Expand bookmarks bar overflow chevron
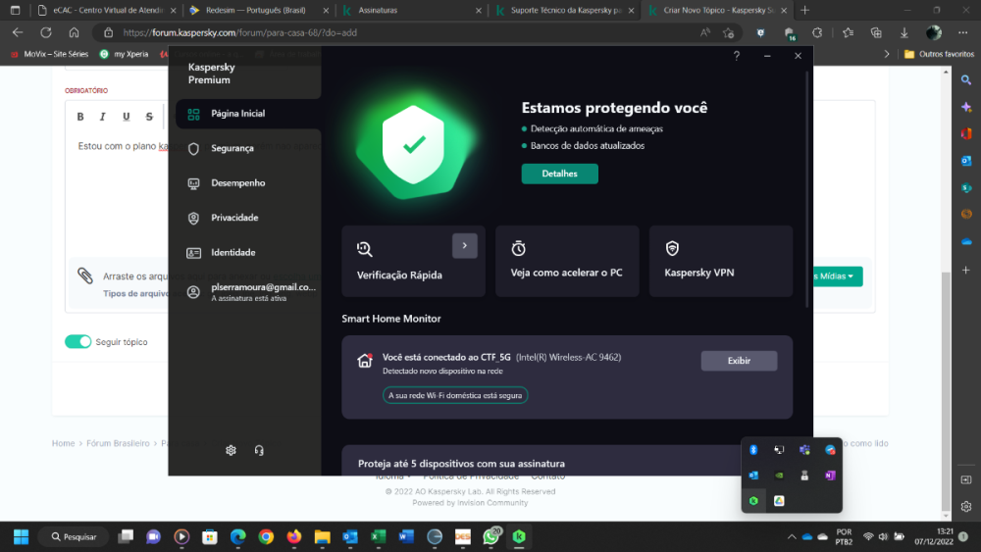Viewport: 981px width, 552px height. coord(887,54)
